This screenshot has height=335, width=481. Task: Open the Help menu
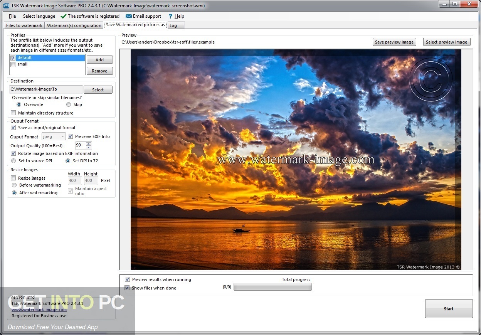179,16
